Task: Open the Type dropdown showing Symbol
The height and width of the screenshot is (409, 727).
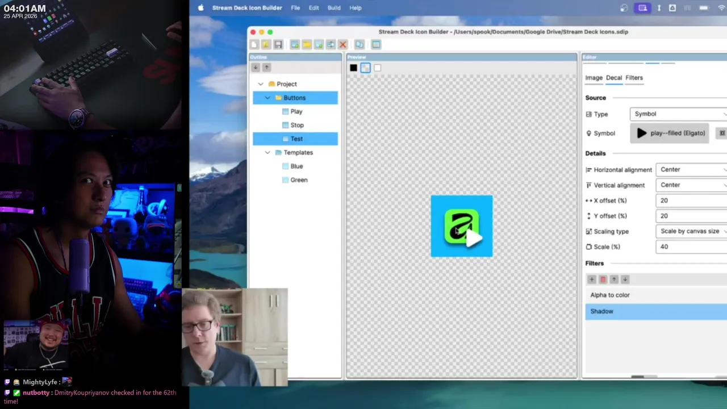Action: (x=678, y=114)
